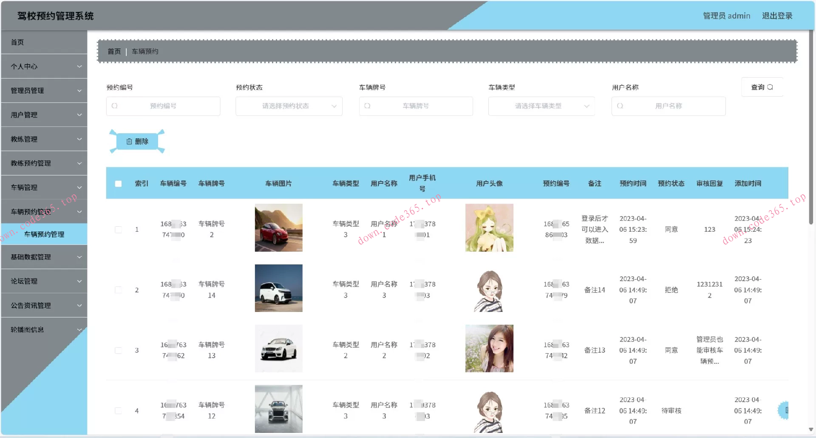Image resolution: width=816 pixels, height=438 pixels.
Task: Click the search icon in the 预约编号 field
Action: [114, 106]
